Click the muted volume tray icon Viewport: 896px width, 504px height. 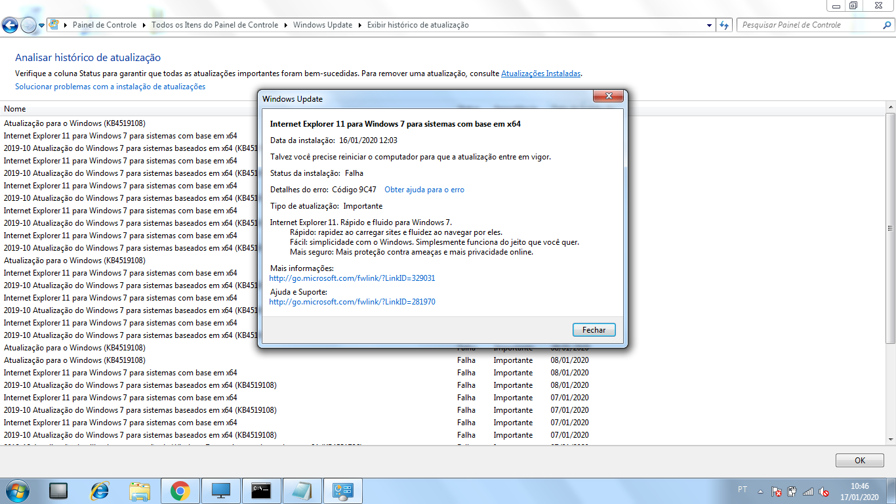click(x=824, y=491)
